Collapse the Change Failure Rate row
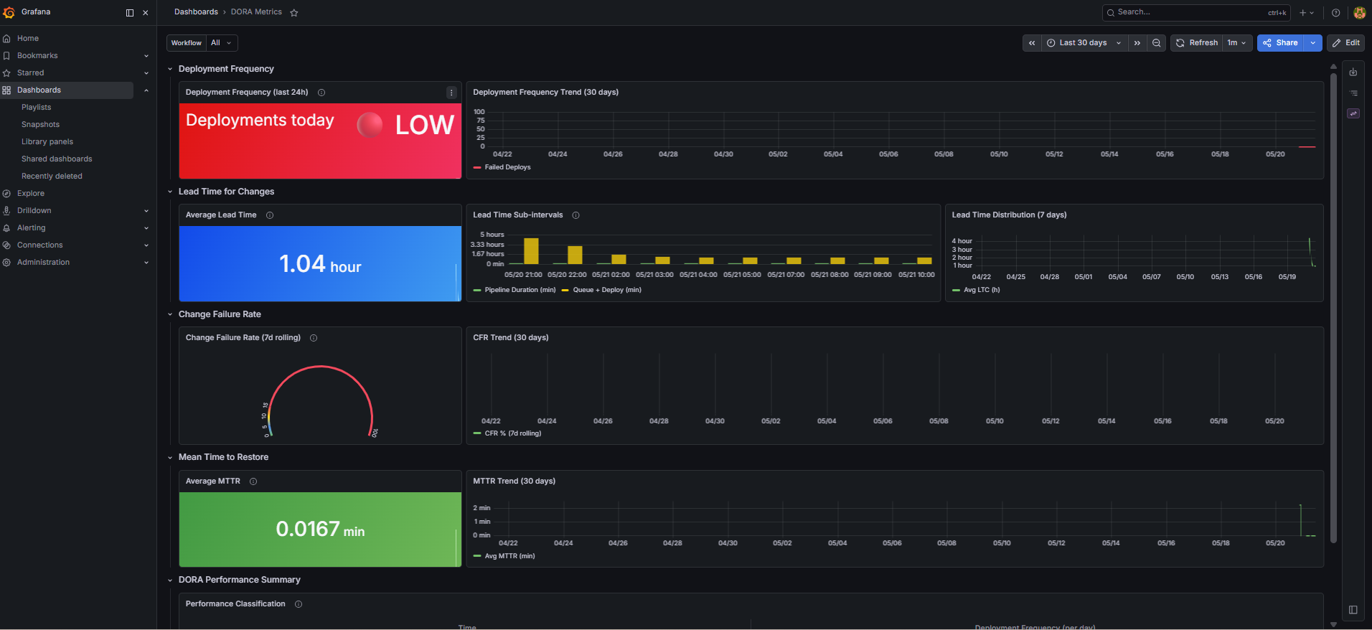 click(x=170, y=315)
